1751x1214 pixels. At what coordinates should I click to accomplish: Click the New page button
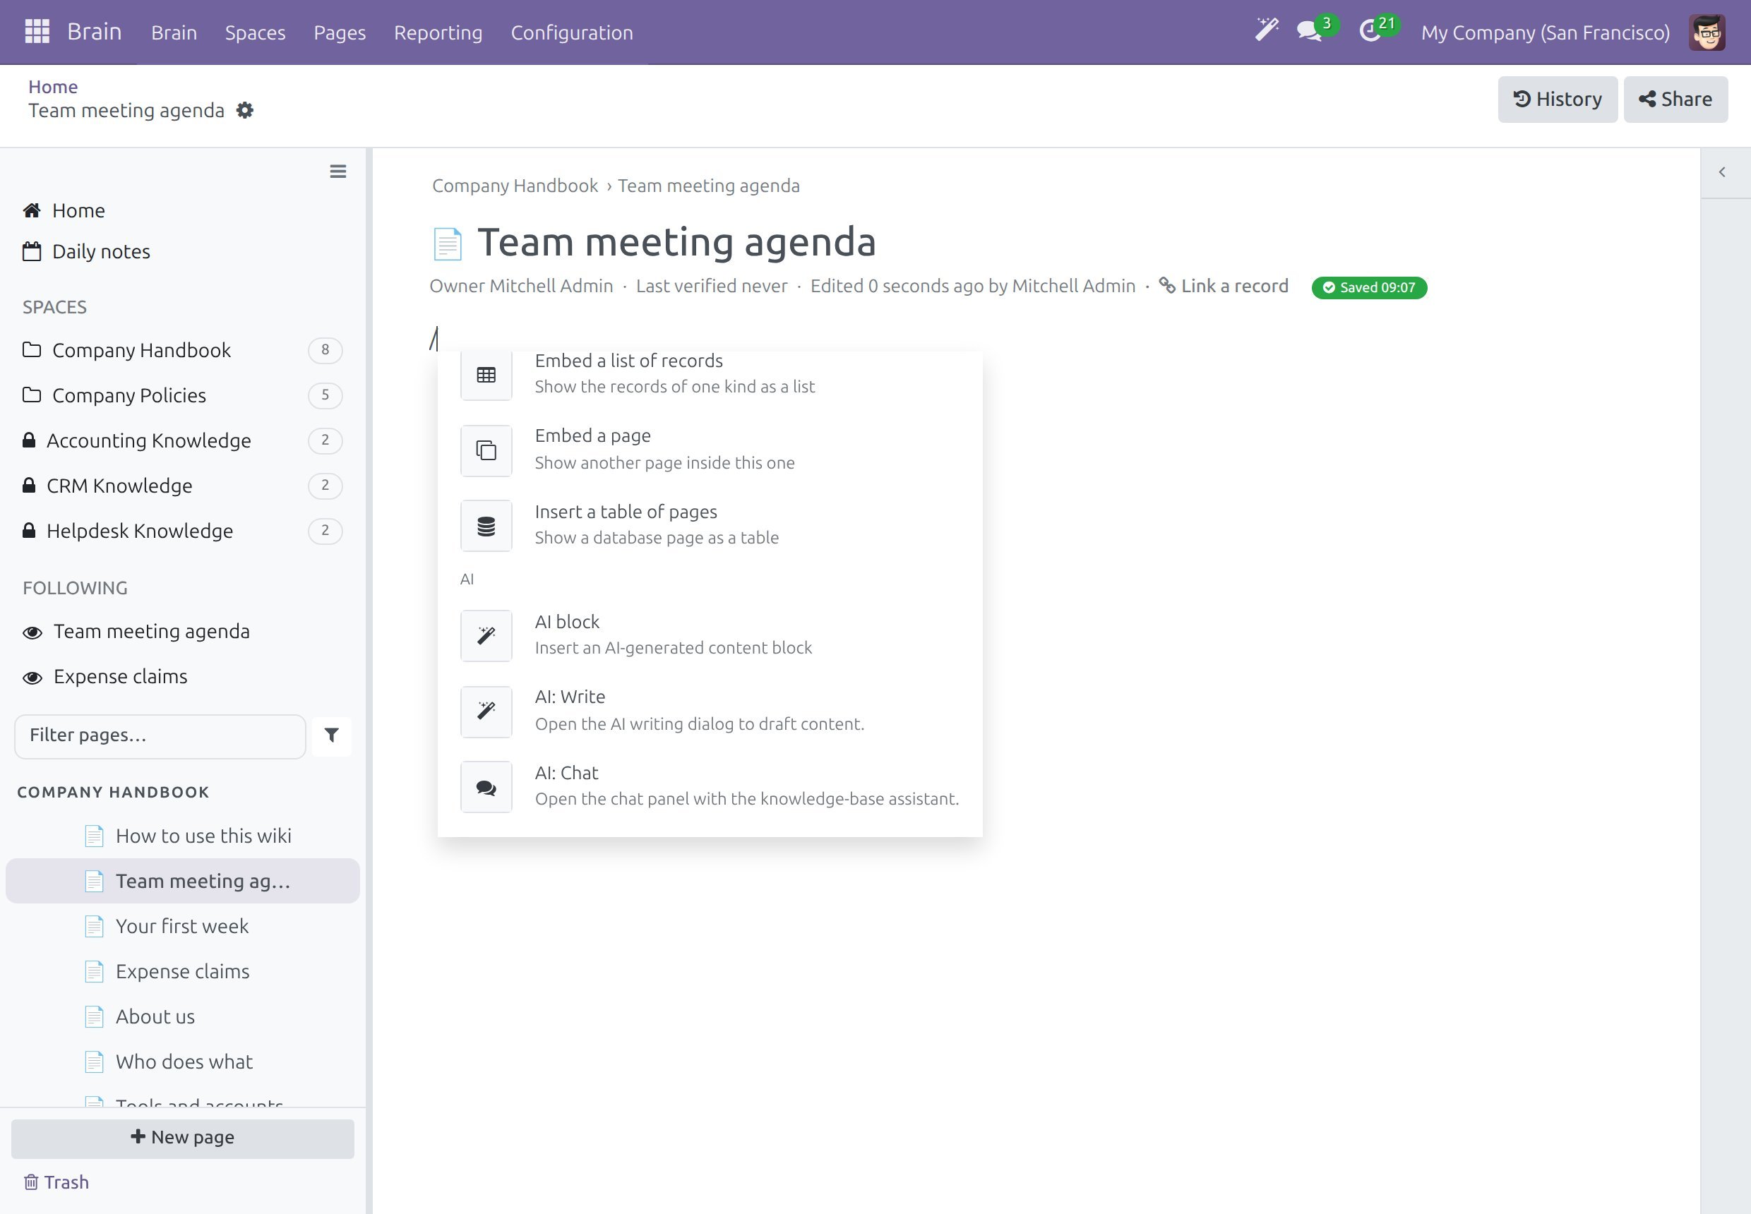point(183,1138)
